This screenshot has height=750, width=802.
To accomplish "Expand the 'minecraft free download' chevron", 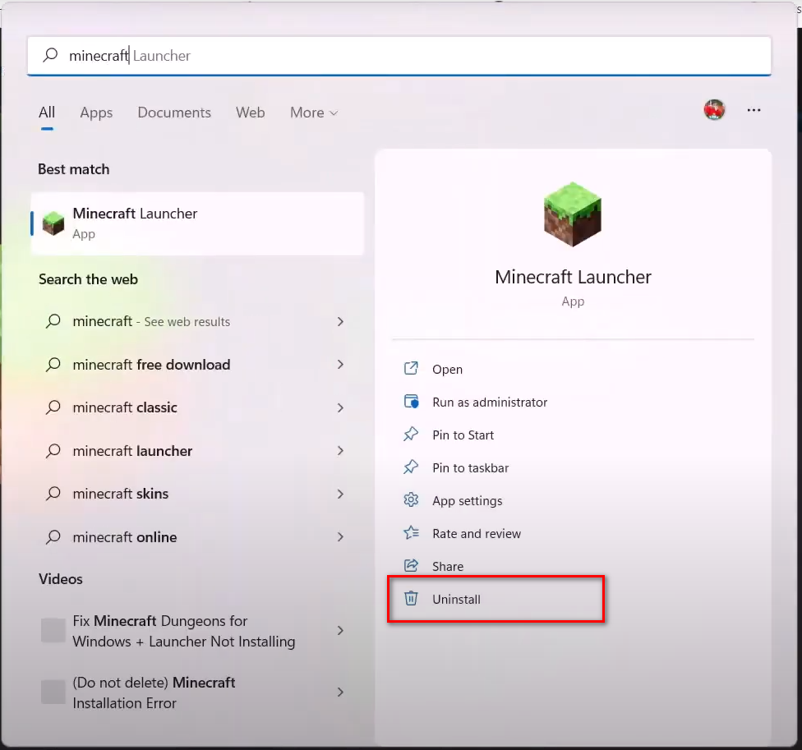I will coord(341,365).
